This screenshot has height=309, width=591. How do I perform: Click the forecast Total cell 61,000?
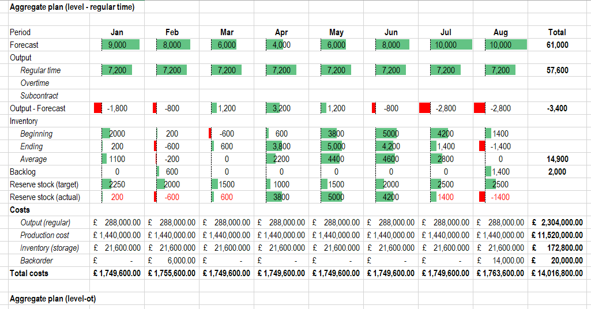pyautogui.click(x=557, y=45)
